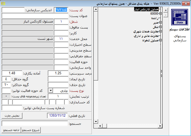
Task: Select the معاونت مالي و اداري item
Action: coord(146,36)
